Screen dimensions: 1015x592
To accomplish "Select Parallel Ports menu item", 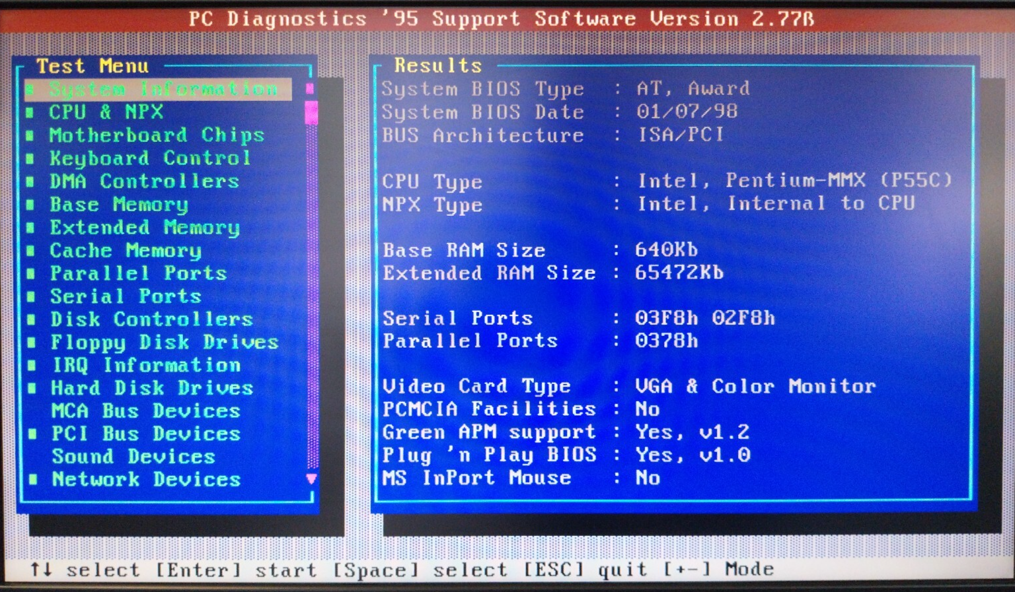I will coord(138,273).
